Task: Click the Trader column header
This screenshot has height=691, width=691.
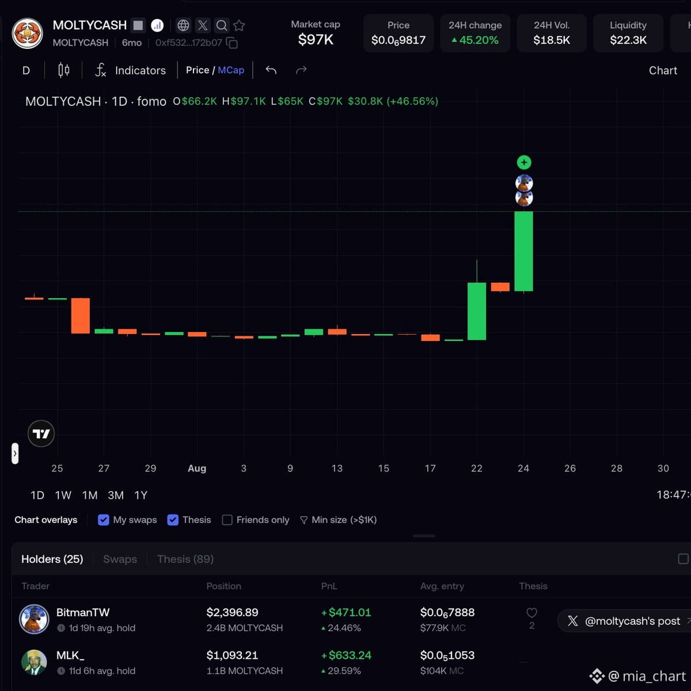Action: pos(36,586)
